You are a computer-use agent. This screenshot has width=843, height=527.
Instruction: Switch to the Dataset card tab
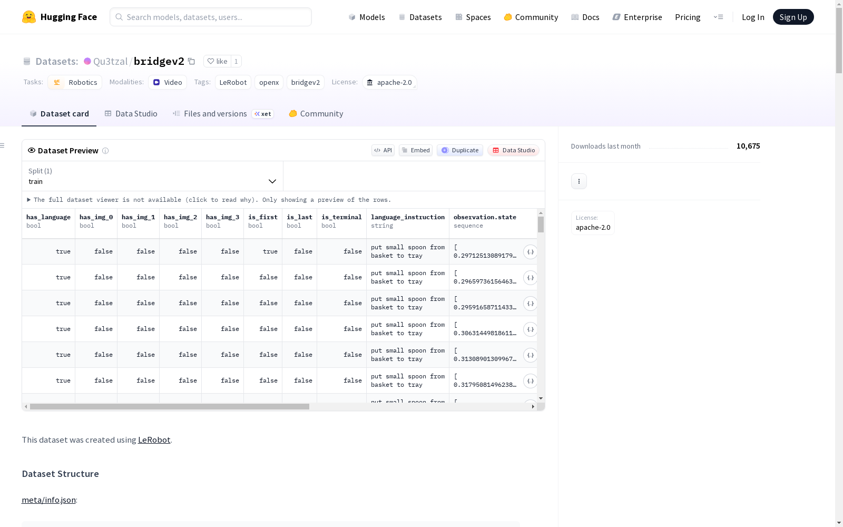59,114
